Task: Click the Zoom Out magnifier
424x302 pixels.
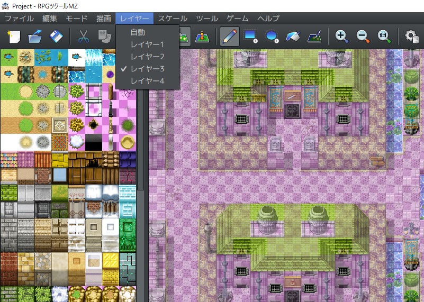Action: click(x=363, y=36)
